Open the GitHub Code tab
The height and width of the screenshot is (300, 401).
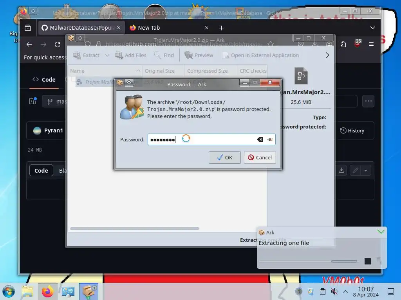44,80
